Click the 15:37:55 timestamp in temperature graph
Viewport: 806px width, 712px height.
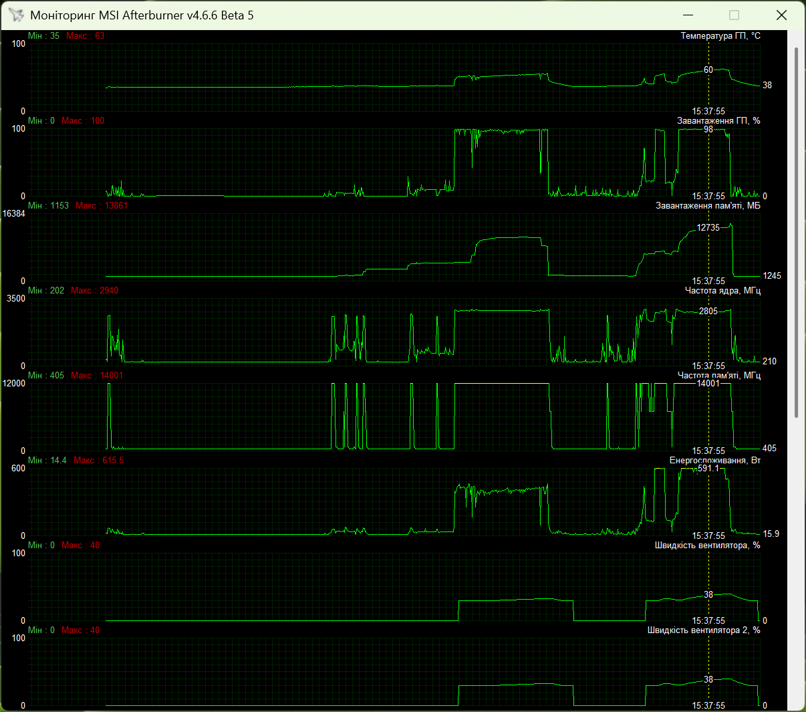coord(708,112)
